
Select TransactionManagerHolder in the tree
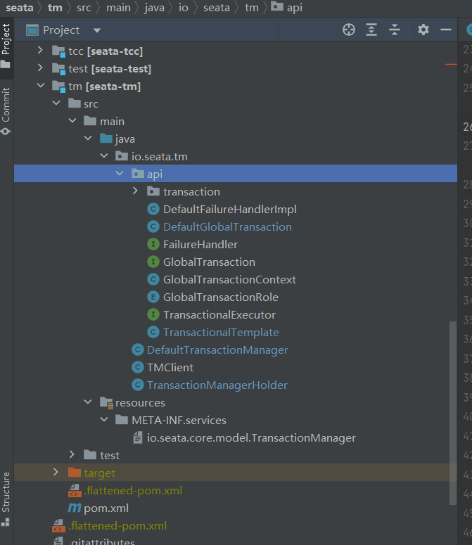coord(217,385)
